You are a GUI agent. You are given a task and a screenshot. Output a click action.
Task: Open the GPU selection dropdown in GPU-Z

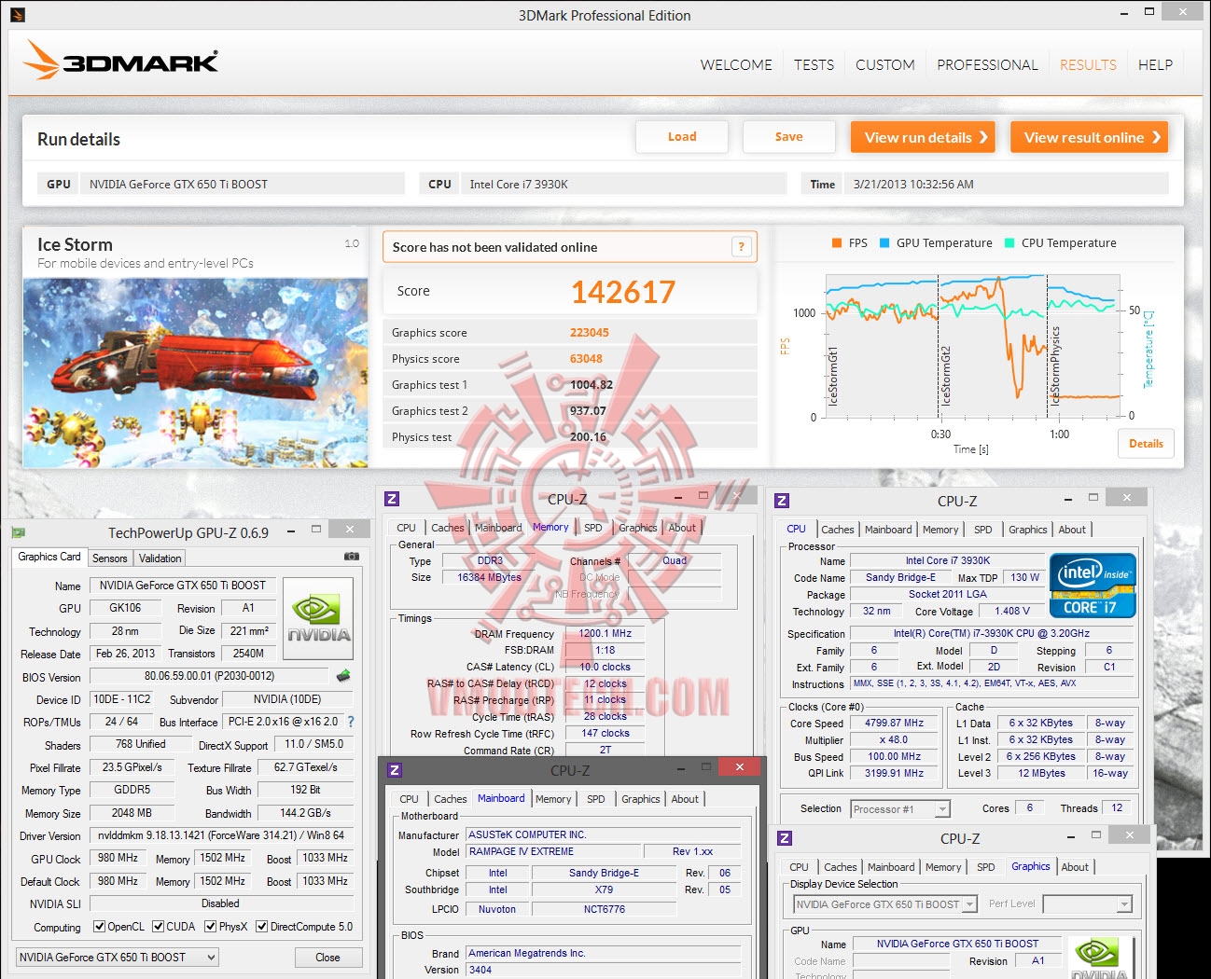tap(118, 958)
